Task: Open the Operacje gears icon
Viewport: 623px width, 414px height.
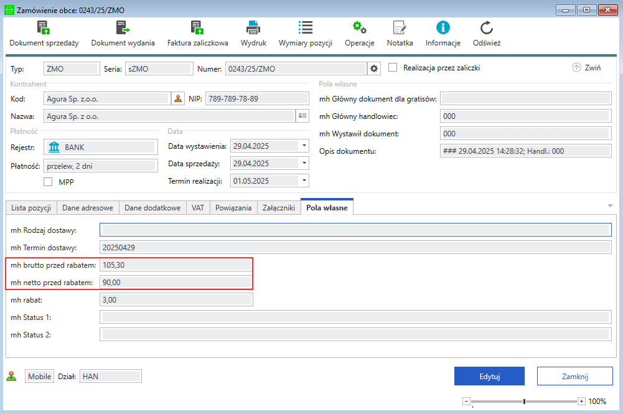Action: pyautogui.click(x=359, y=27)
